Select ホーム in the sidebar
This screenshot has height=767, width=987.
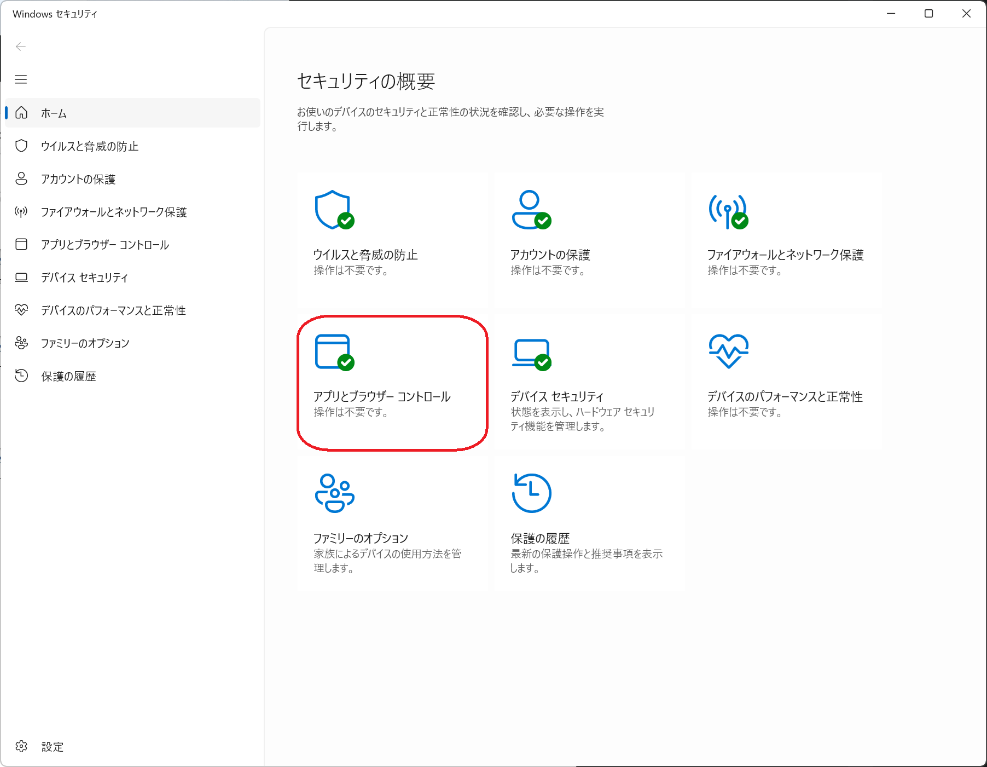coord(54,113)
